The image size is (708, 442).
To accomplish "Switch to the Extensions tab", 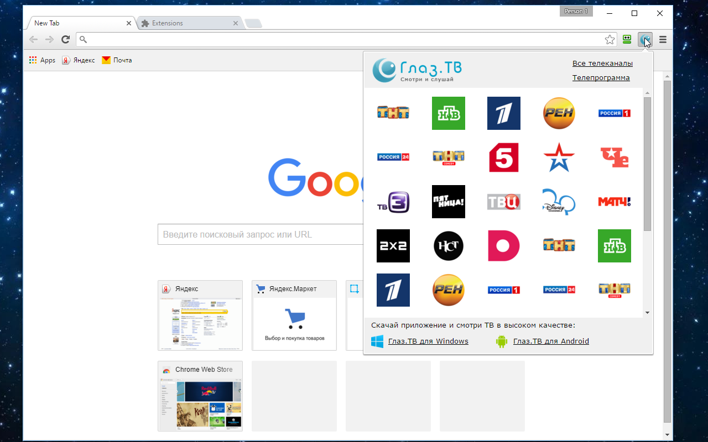I will 188,23.
